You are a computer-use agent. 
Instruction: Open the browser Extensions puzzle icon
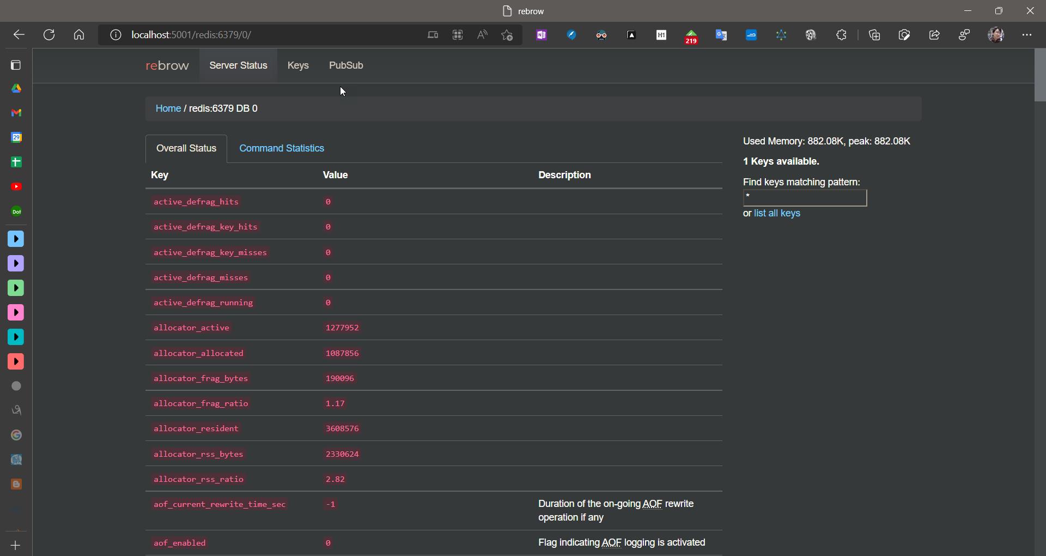pos(841,35)
